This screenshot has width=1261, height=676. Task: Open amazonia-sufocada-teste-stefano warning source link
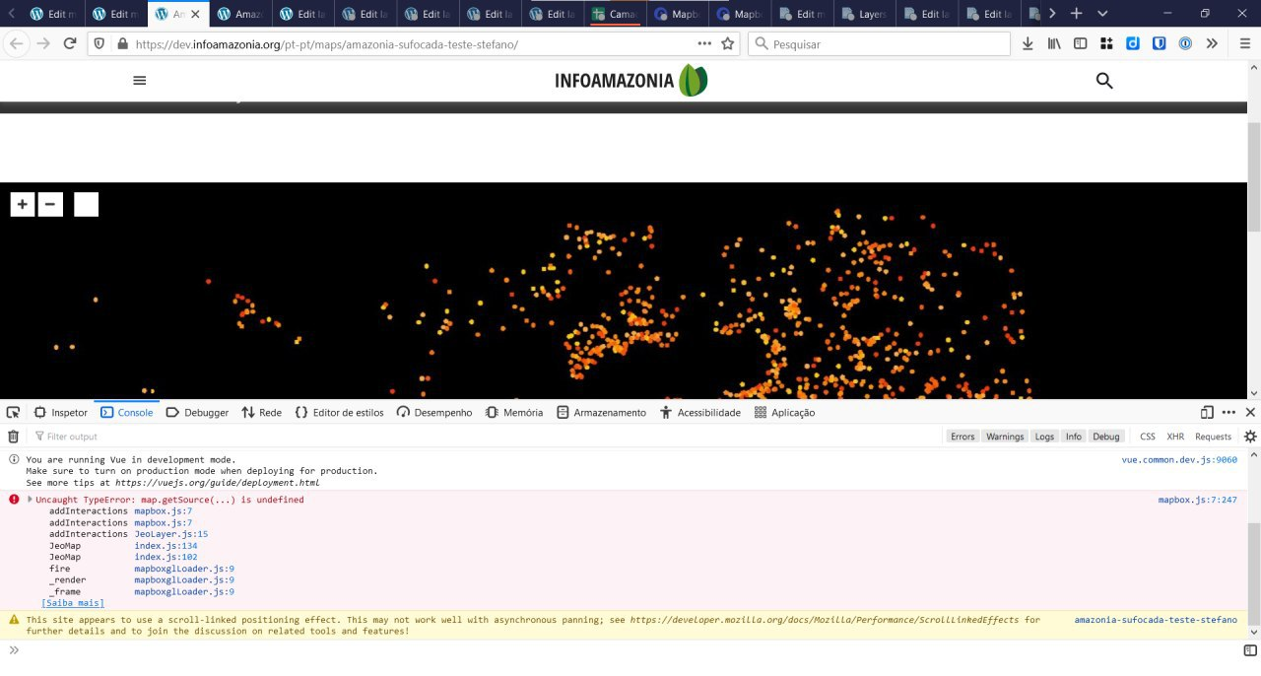[x=1156, y=620]
